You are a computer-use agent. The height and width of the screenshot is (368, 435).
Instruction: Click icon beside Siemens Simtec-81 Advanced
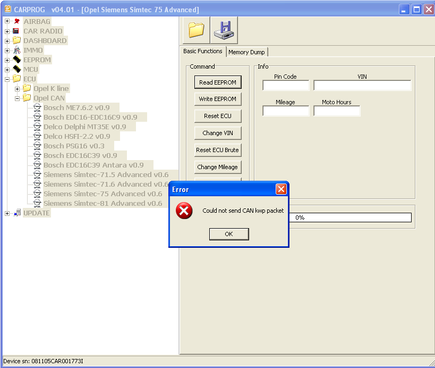point(37,203)
